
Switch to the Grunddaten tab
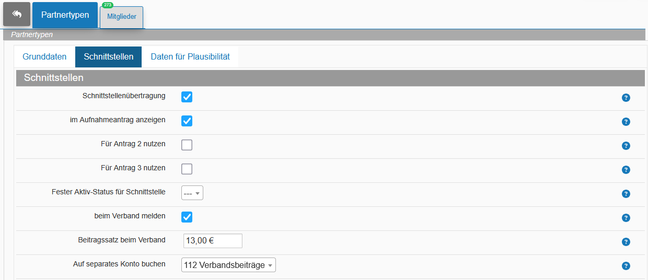44,57
